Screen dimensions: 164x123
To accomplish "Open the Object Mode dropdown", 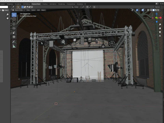I will (x=18, y=10).
